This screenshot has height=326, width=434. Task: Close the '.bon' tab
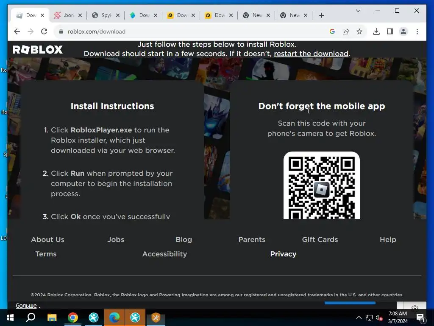pos(80,16)
